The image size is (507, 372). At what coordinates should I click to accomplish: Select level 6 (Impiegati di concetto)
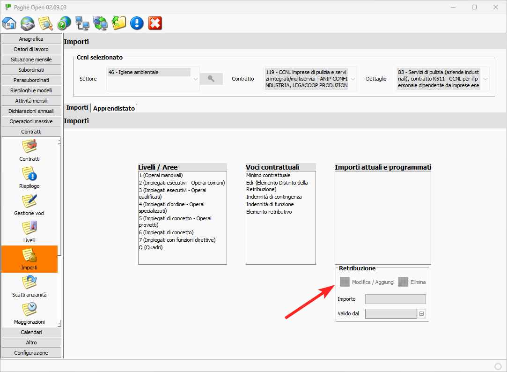166,232
